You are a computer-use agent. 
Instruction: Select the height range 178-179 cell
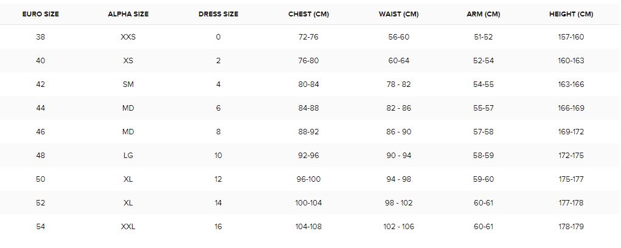(x=571, y=227)
